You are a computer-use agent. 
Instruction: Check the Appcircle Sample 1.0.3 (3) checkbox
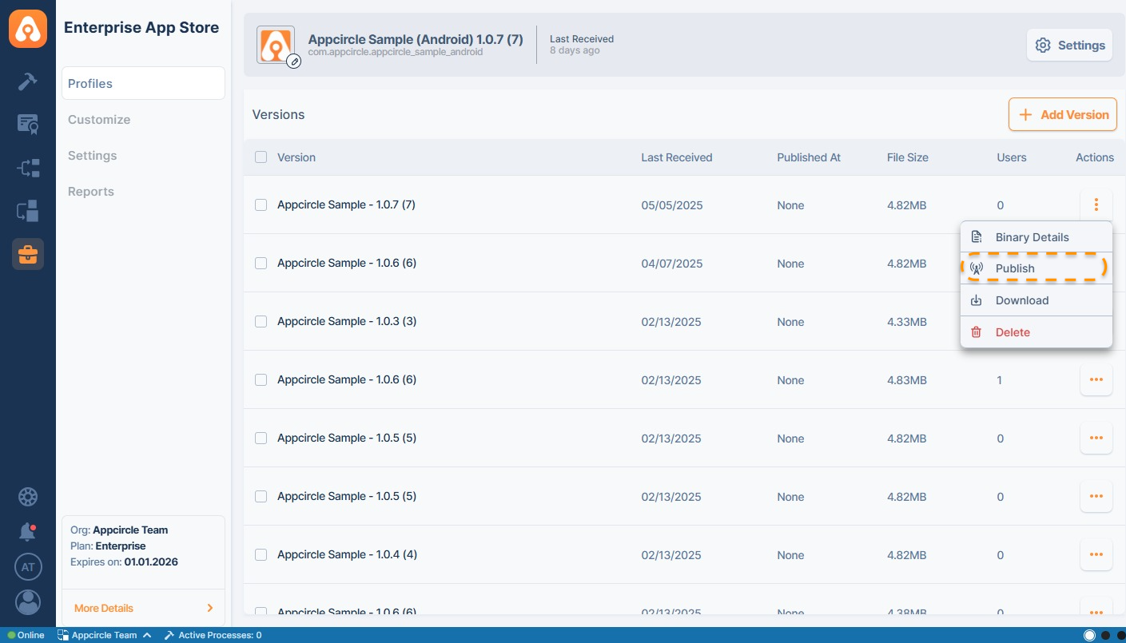pos(261,322)
